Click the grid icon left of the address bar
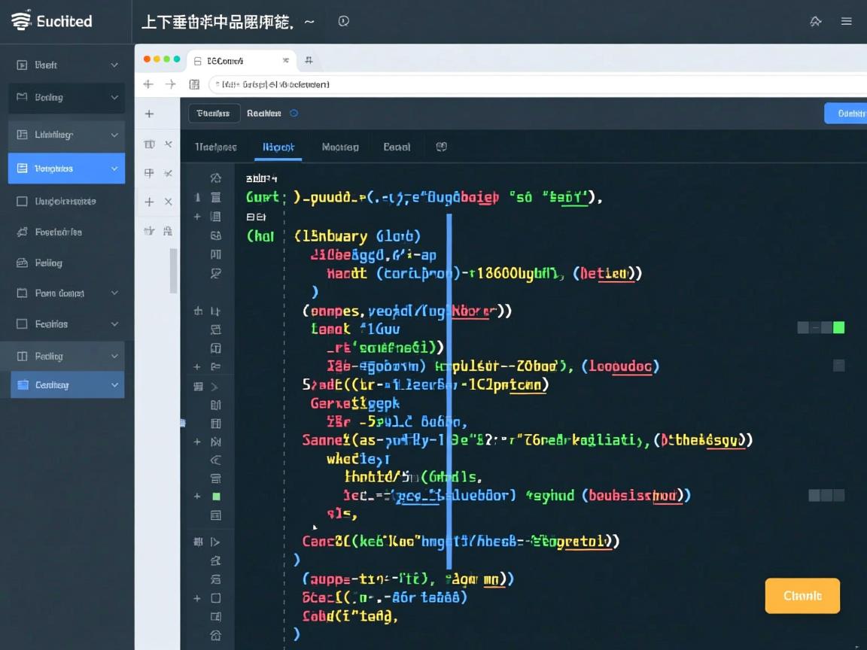The height and width of the screenshot is (650, 867). tap(194, 84)
